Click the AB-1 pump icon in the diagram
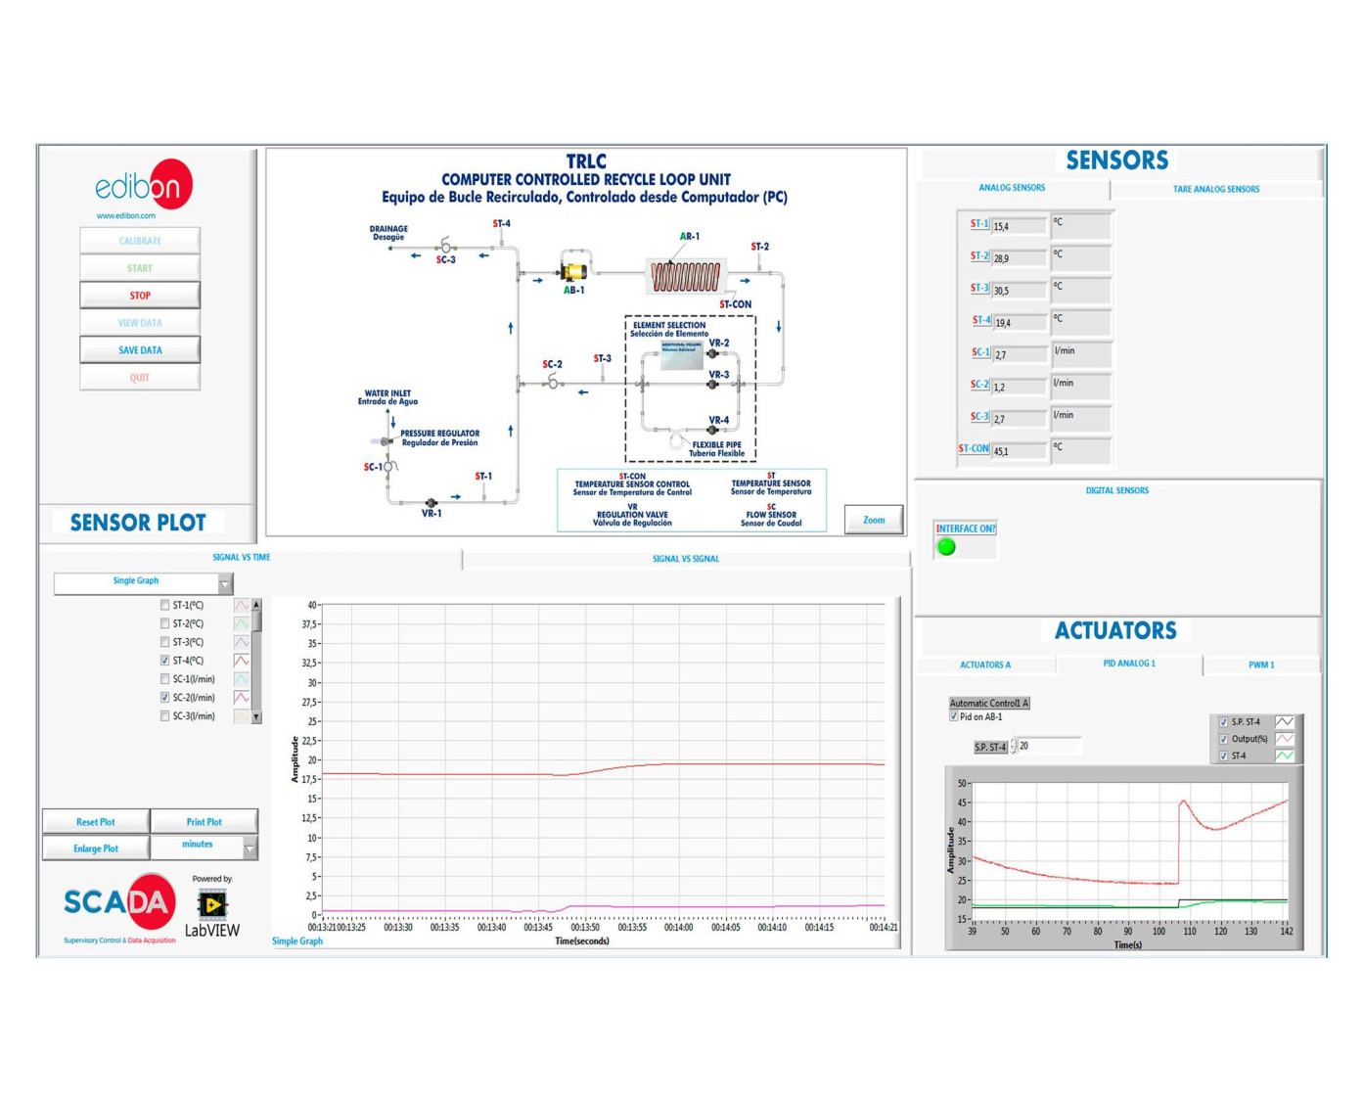 click(572, 270)
